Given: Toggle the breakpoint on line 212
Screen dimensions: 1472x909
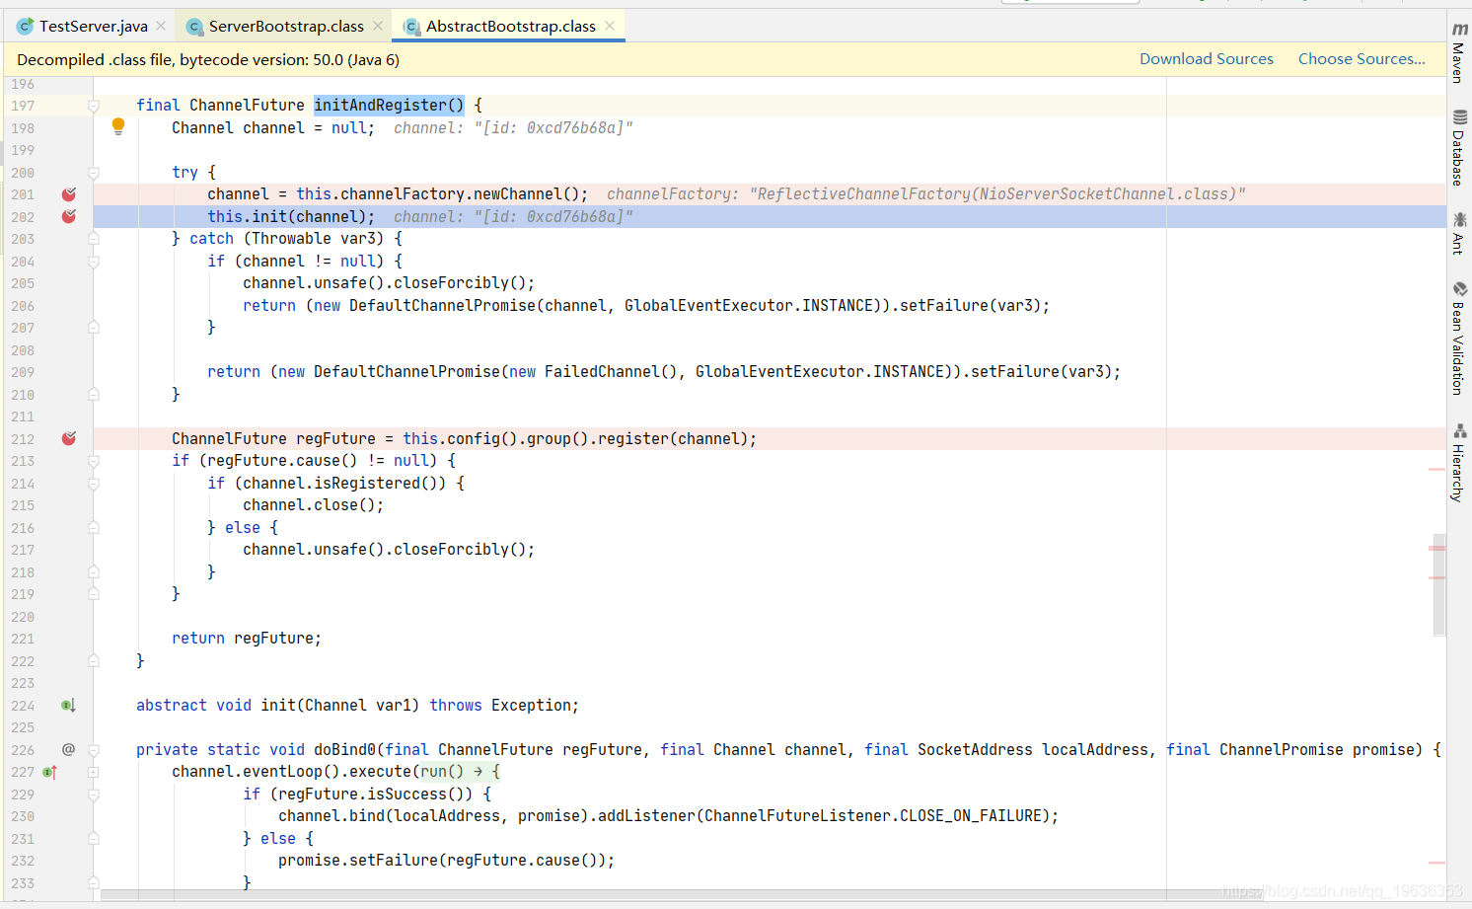Looking at the screenshot, I should pos(69,438).
